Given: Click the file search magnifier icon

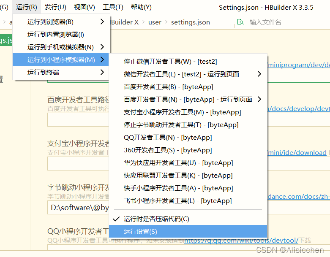Looking at the screenshot, I should click(x=240, y=22).
